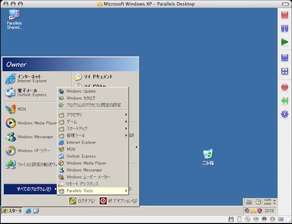Image resolution: width=292 pixels, height=224 pixels.
Task: Open マイ ドキュメント
Action: pos(93,77)
